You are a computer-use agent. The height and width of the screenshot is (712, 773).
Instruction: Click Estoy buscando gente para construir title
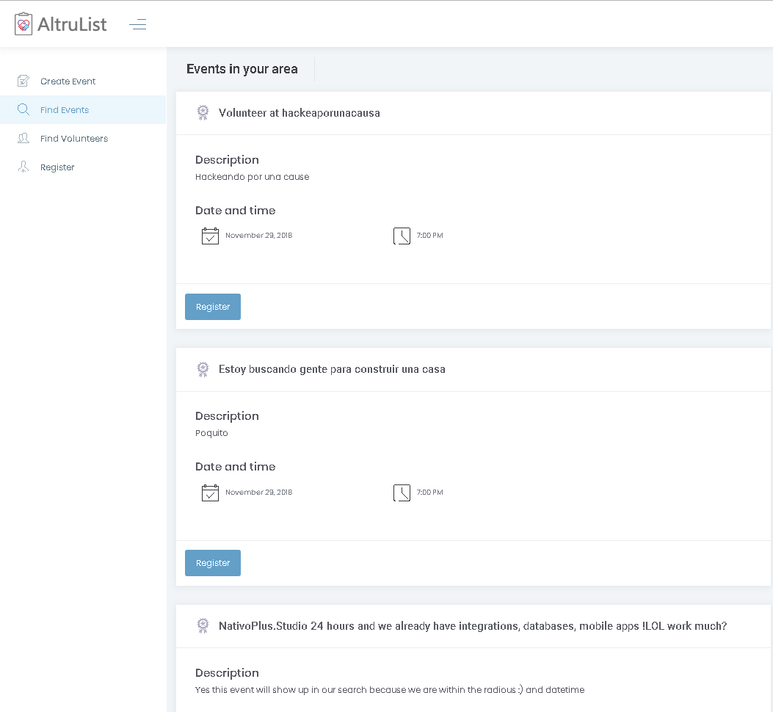click(332, 369)
